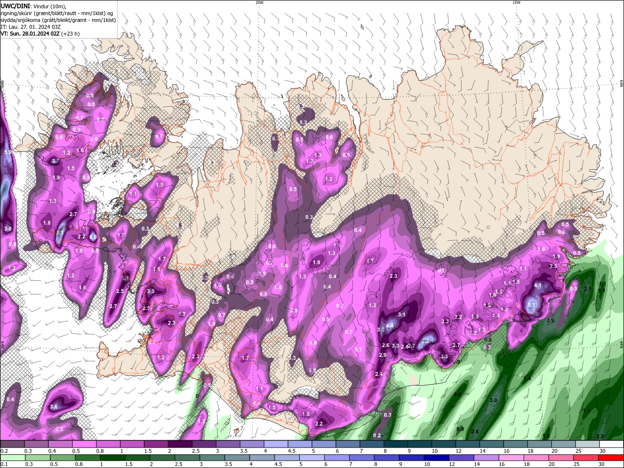Screen dimensions: 624x468
Task: Click the 5.9 precipitation value on the map
Action: coord(8,152)
